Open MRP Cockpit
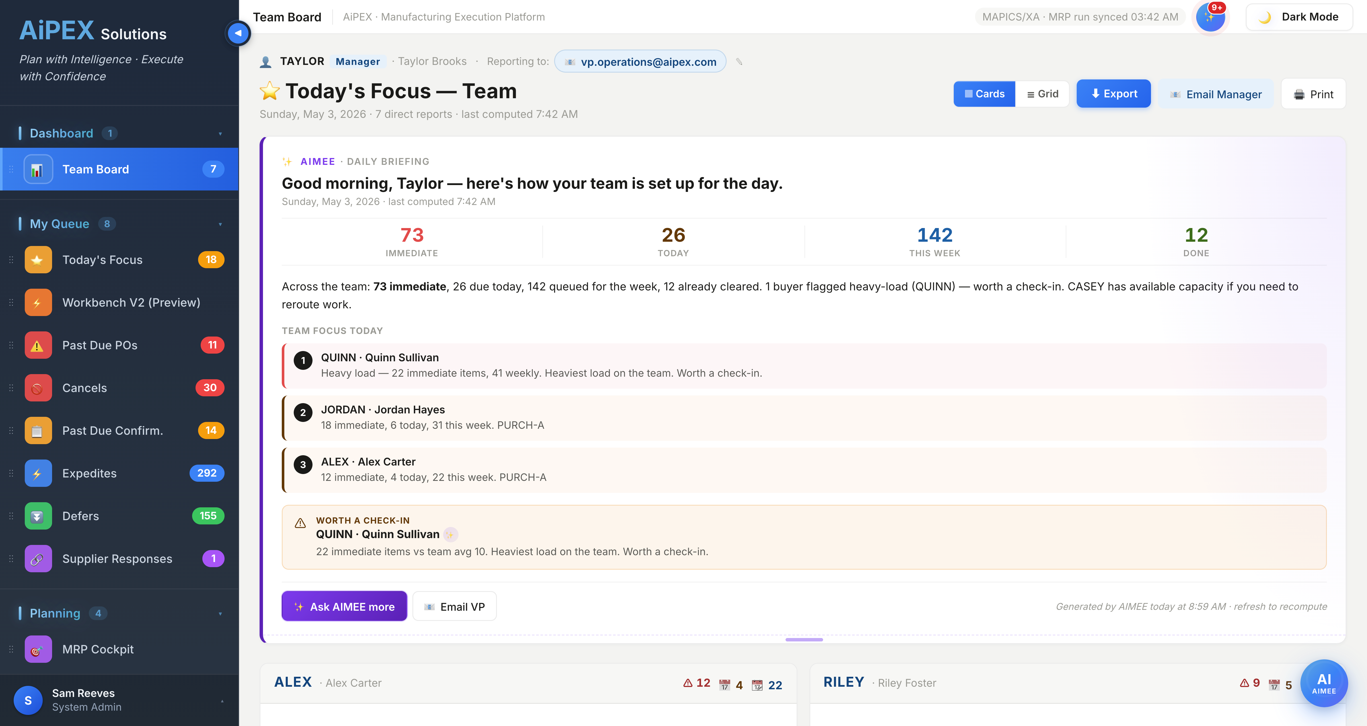Image resolution: width=1367 pixels, height=726 pixels. coord(120,649)
